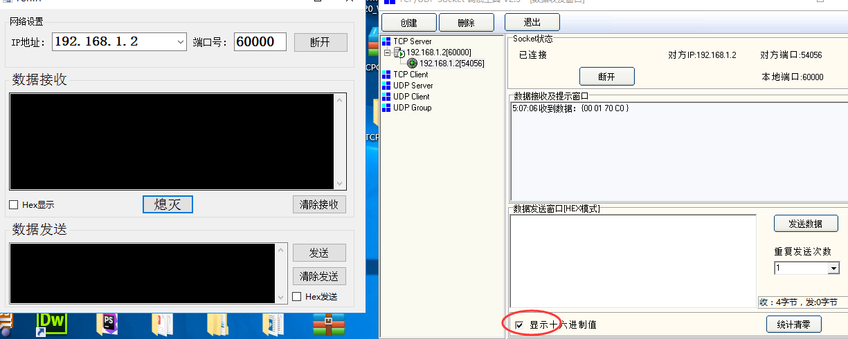This screenshot has width=848, height=339.
Task: Click inside the HEX模式 send data window
Action: click(633, 261)
